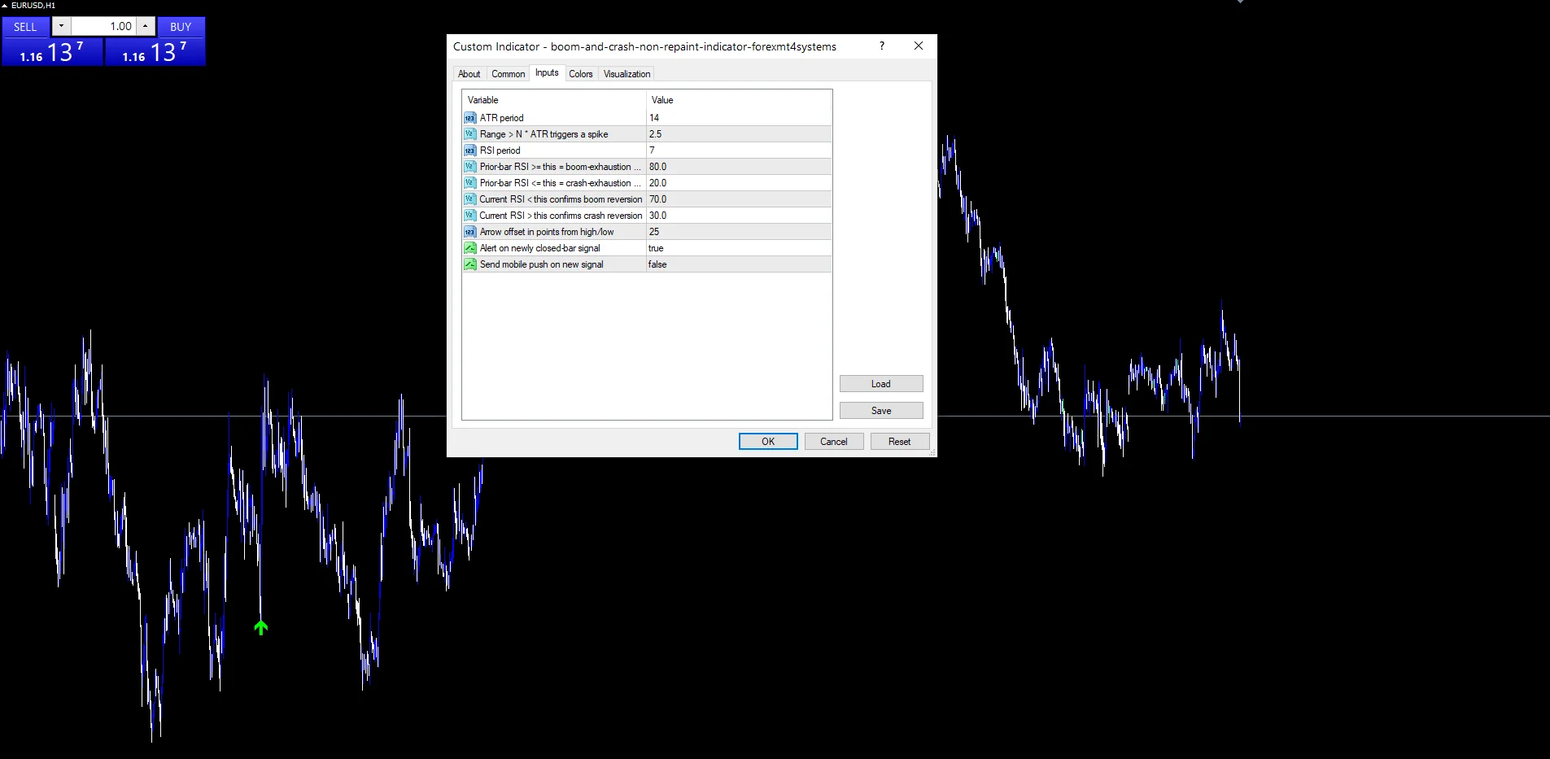Click the green up arrow signal on chart

click(260, 627)
